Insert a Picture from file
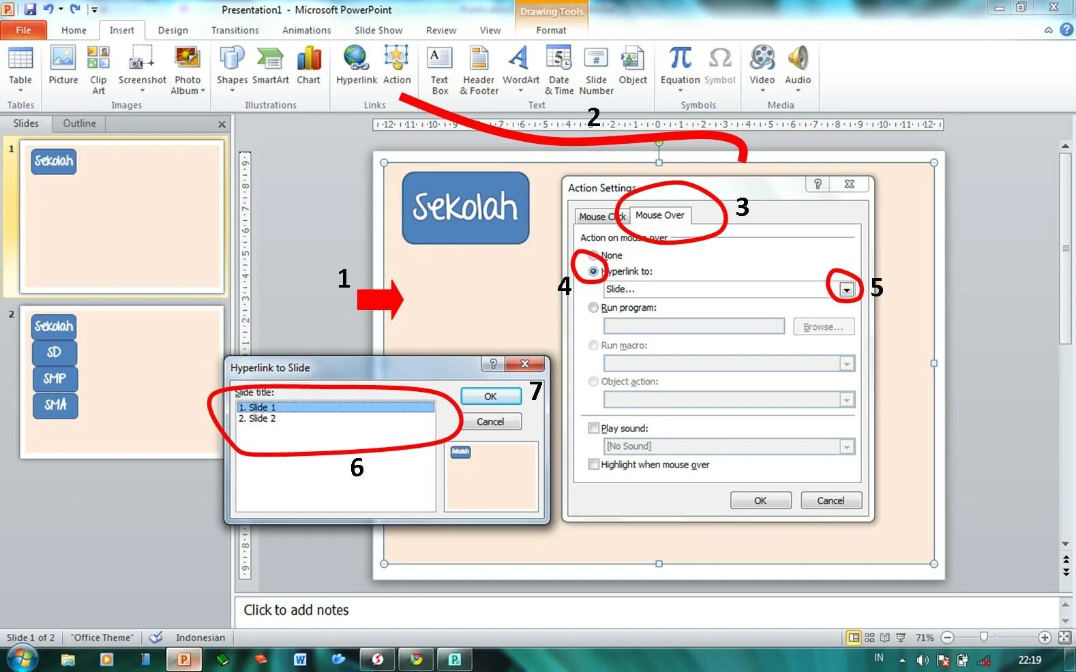This screenshot has width=1076, height=672. (x=63, y=65)
